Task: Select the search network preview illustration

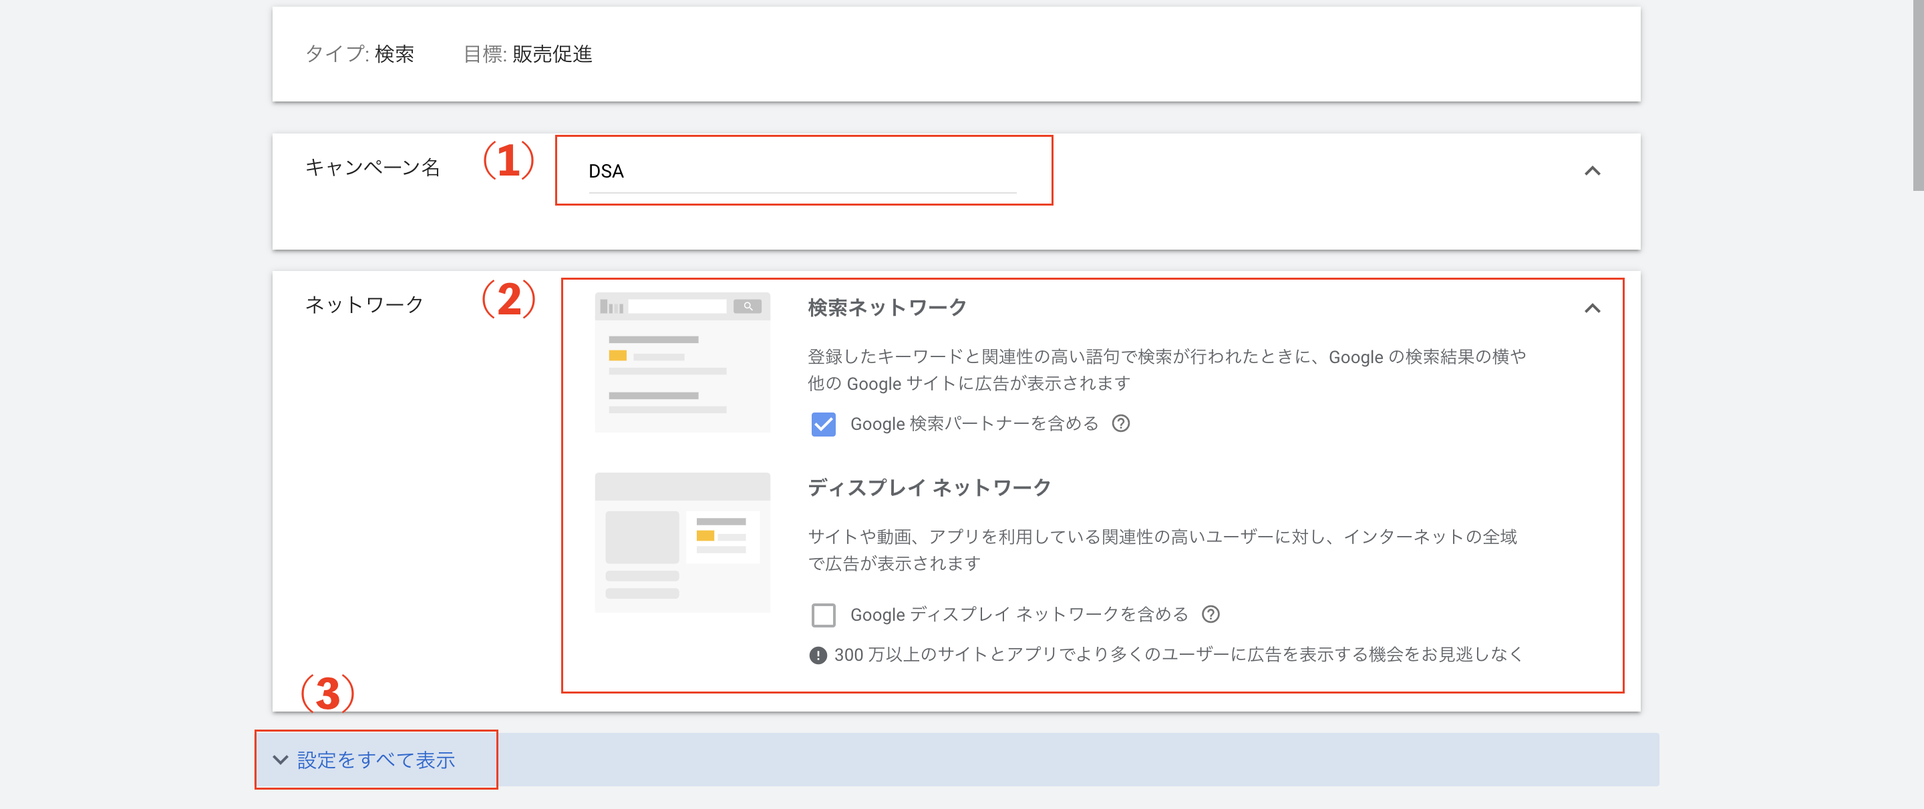Action: point(682,364)
